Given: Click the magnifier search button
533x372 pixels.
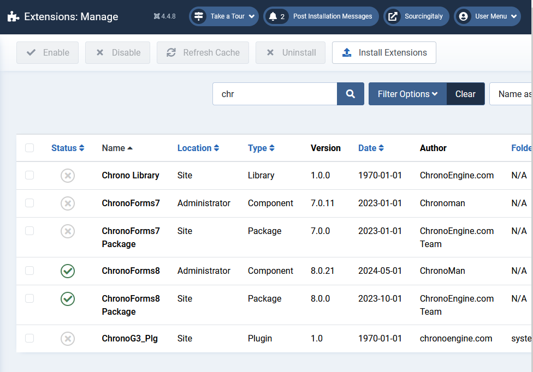Looking at the screenshot, I should (351, 94).
